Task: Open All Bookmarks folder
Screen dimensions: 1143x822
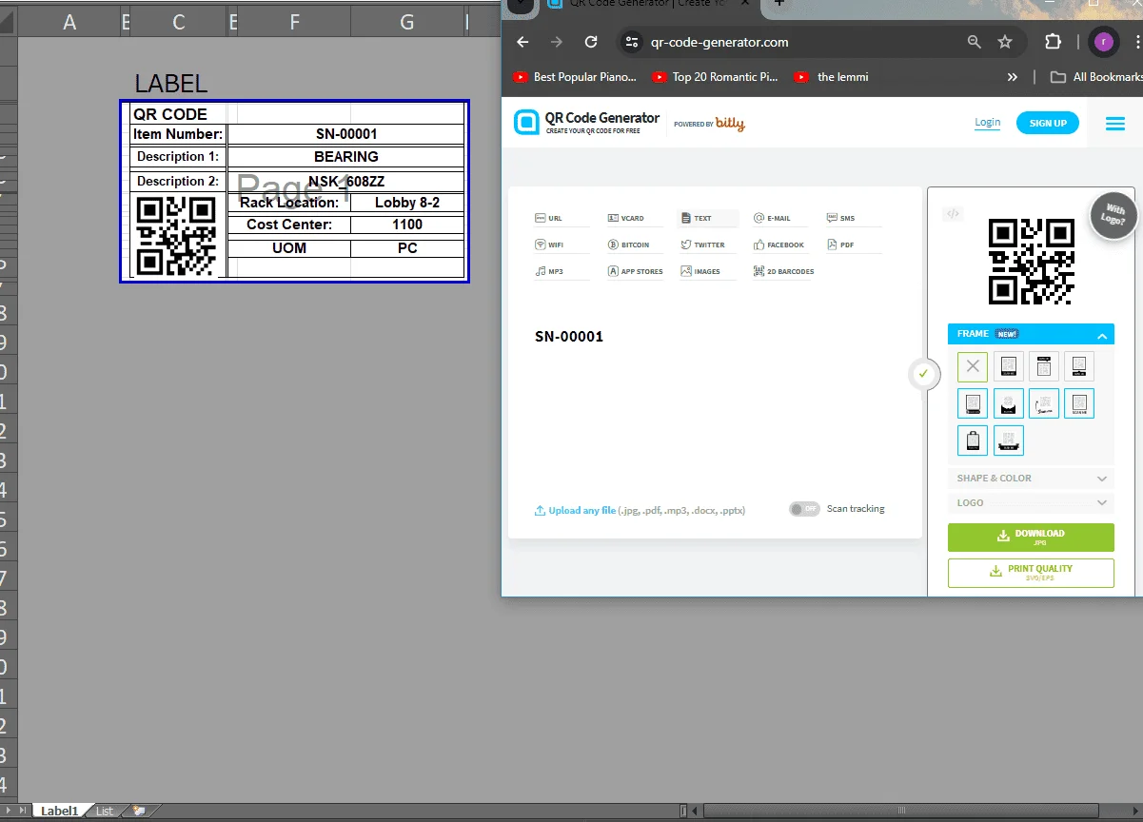Action: tap(1095, 77)
